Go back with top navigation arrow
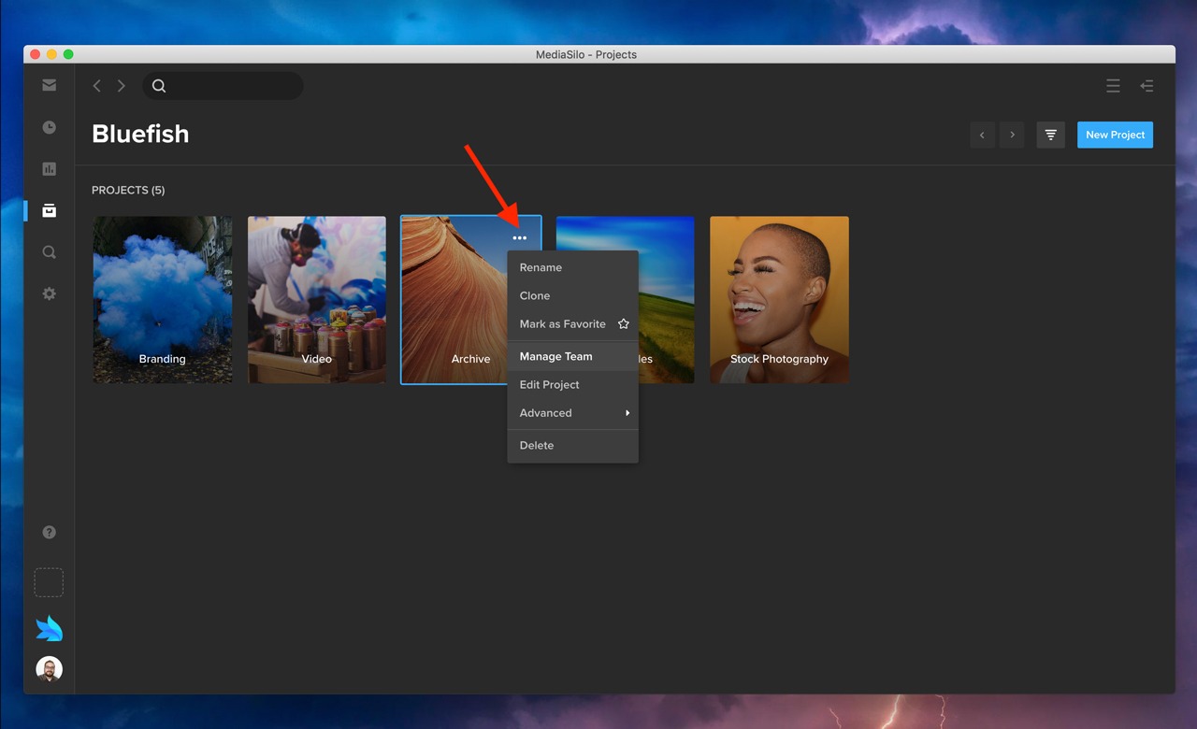1197x729 pixels. pyautogui.click(x=96, y=86)
